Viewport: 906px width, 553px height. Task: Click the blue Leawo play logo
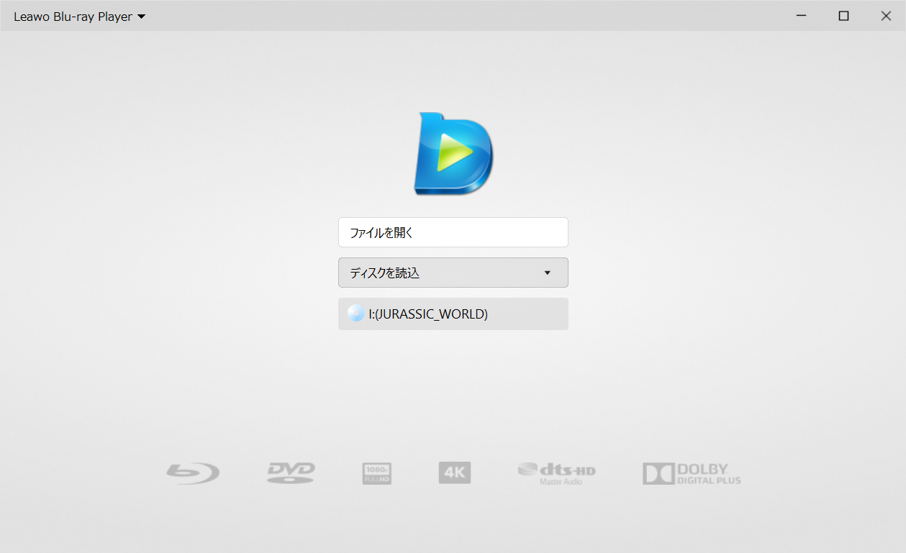[x=453, y=153]
